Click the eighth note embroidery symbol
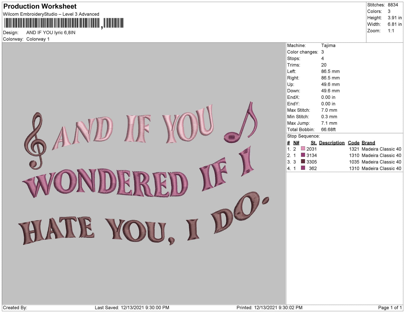 241,121
